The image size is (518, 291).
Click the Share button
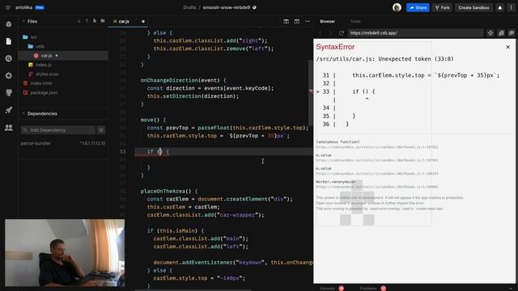click(x=418, y=7)
